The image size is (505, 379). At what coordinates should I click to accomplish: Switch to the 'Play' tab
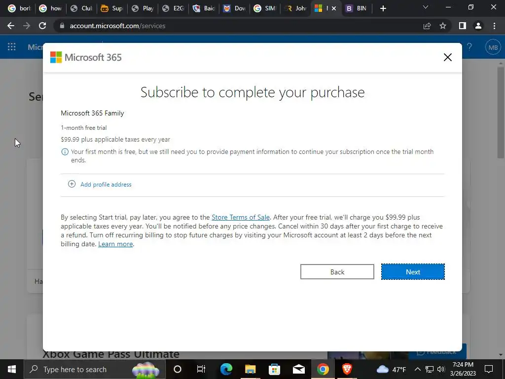pyautogui.click(x=143, y=8)
